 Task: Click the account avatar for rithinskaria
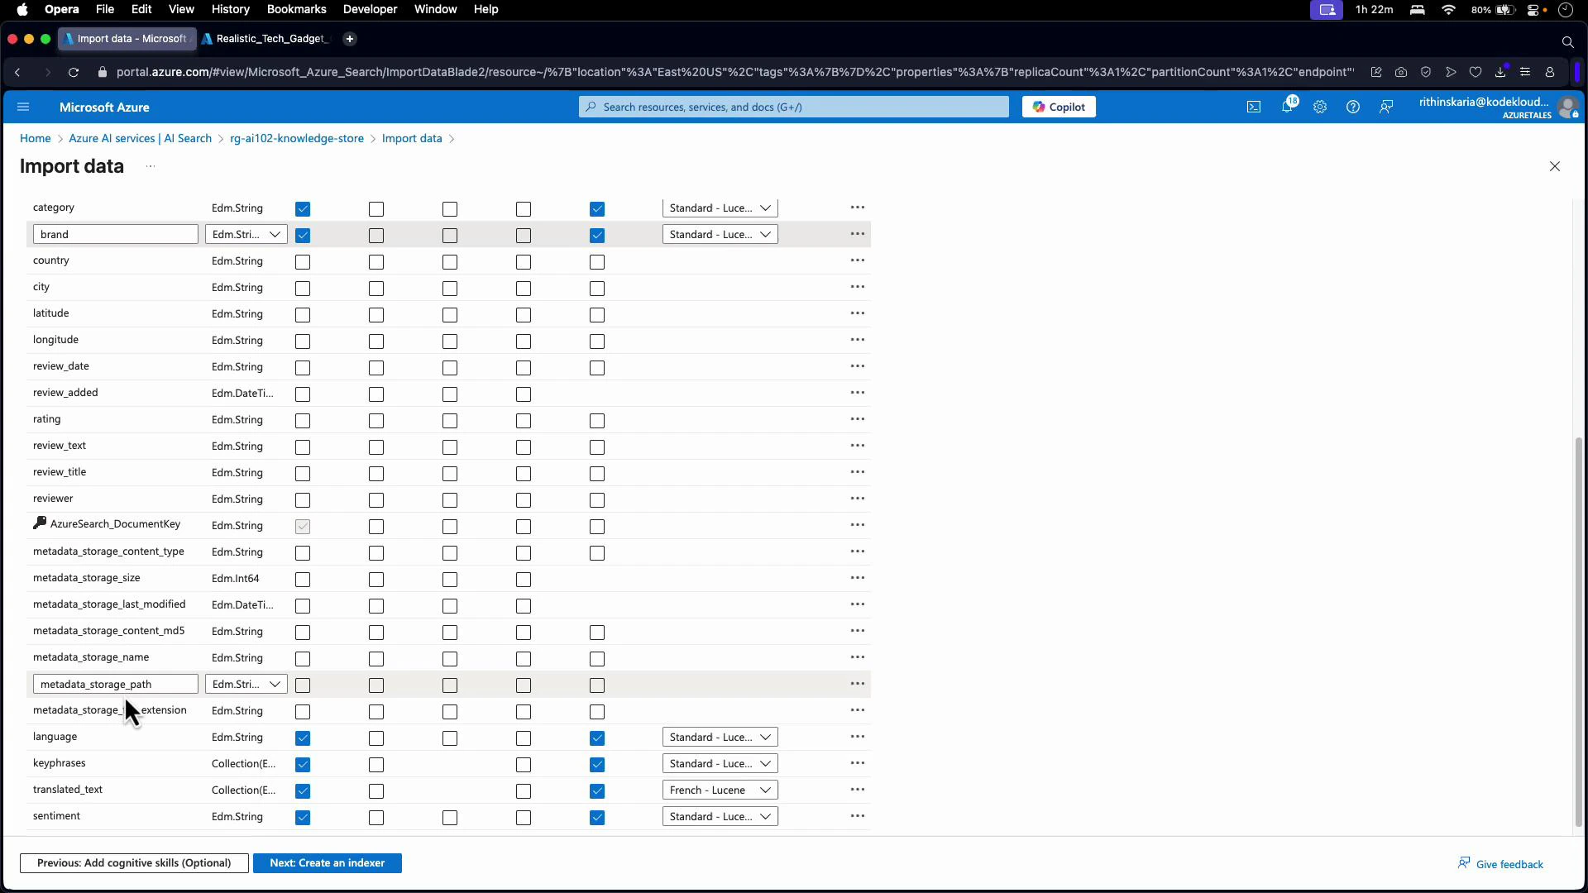click(x=1569, y=107)
